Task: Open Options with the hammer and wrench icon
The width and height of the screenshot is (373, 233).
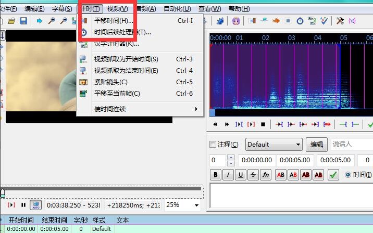Action: tap(340, 21)
